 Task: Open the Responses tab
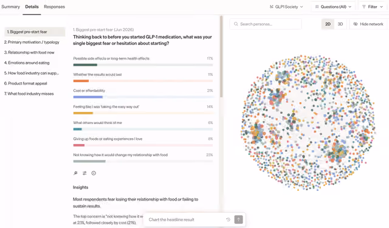coord(54,7)
